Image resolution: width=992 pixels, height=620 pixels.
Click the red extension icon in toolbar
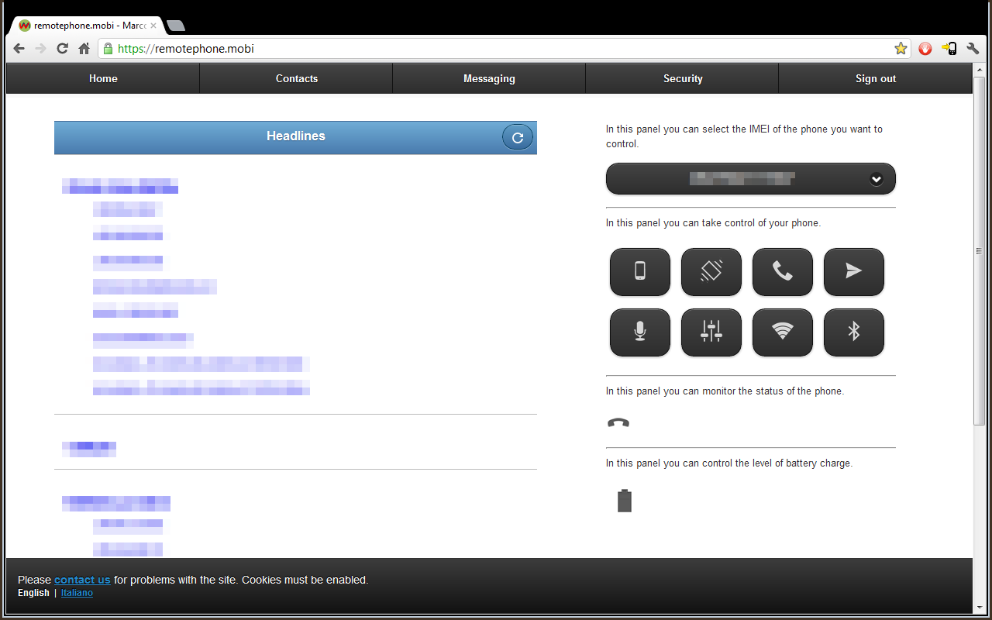(x=925, y=49)
